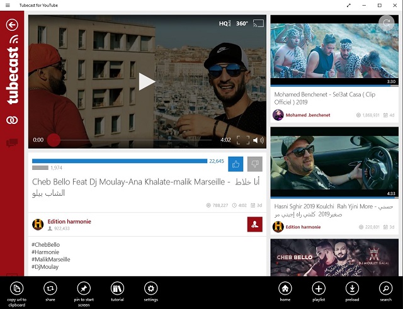Click the #DjMoulay hashtag
The width and height of the screenshot is (403, 309).
pos(45,267)
